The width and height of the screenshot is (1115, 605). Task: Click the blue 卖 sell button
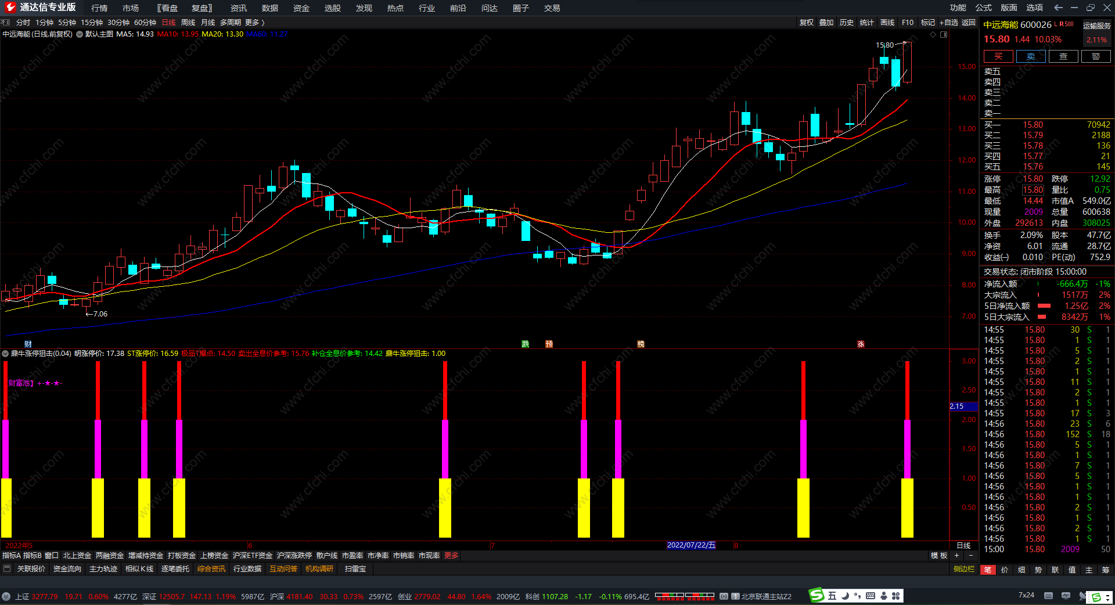[x=1031, y=56]
